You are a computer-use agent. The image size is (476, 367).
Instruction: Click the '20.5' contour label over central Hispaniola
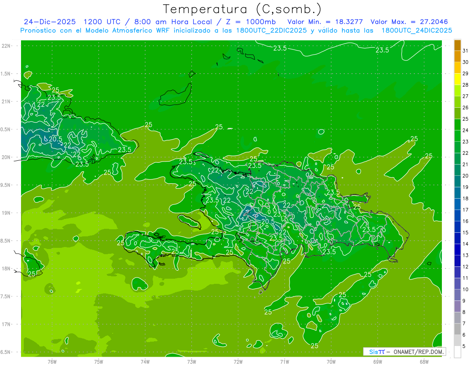tap(268, 221)
